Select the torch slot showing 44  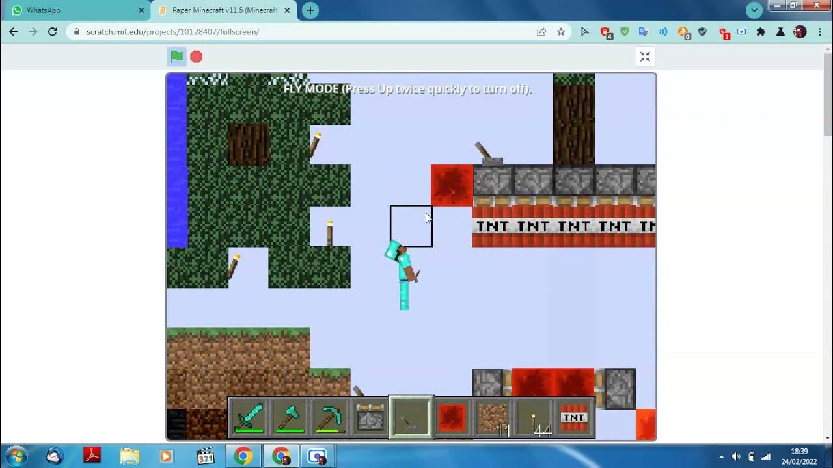click(533, 418)
